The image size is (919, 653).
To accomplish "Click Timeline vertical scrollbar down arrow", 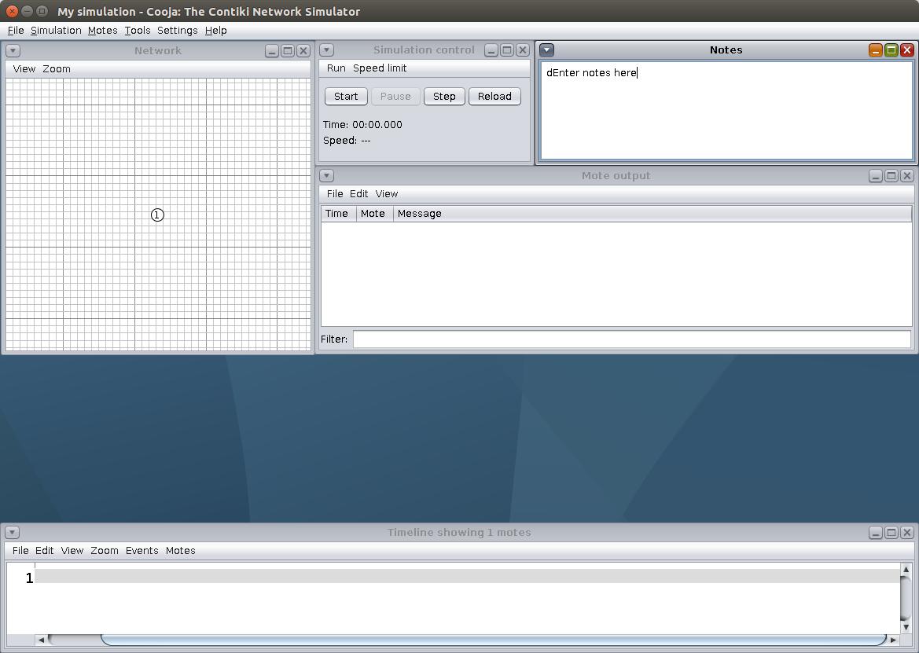I will click(x=906, y=627).
